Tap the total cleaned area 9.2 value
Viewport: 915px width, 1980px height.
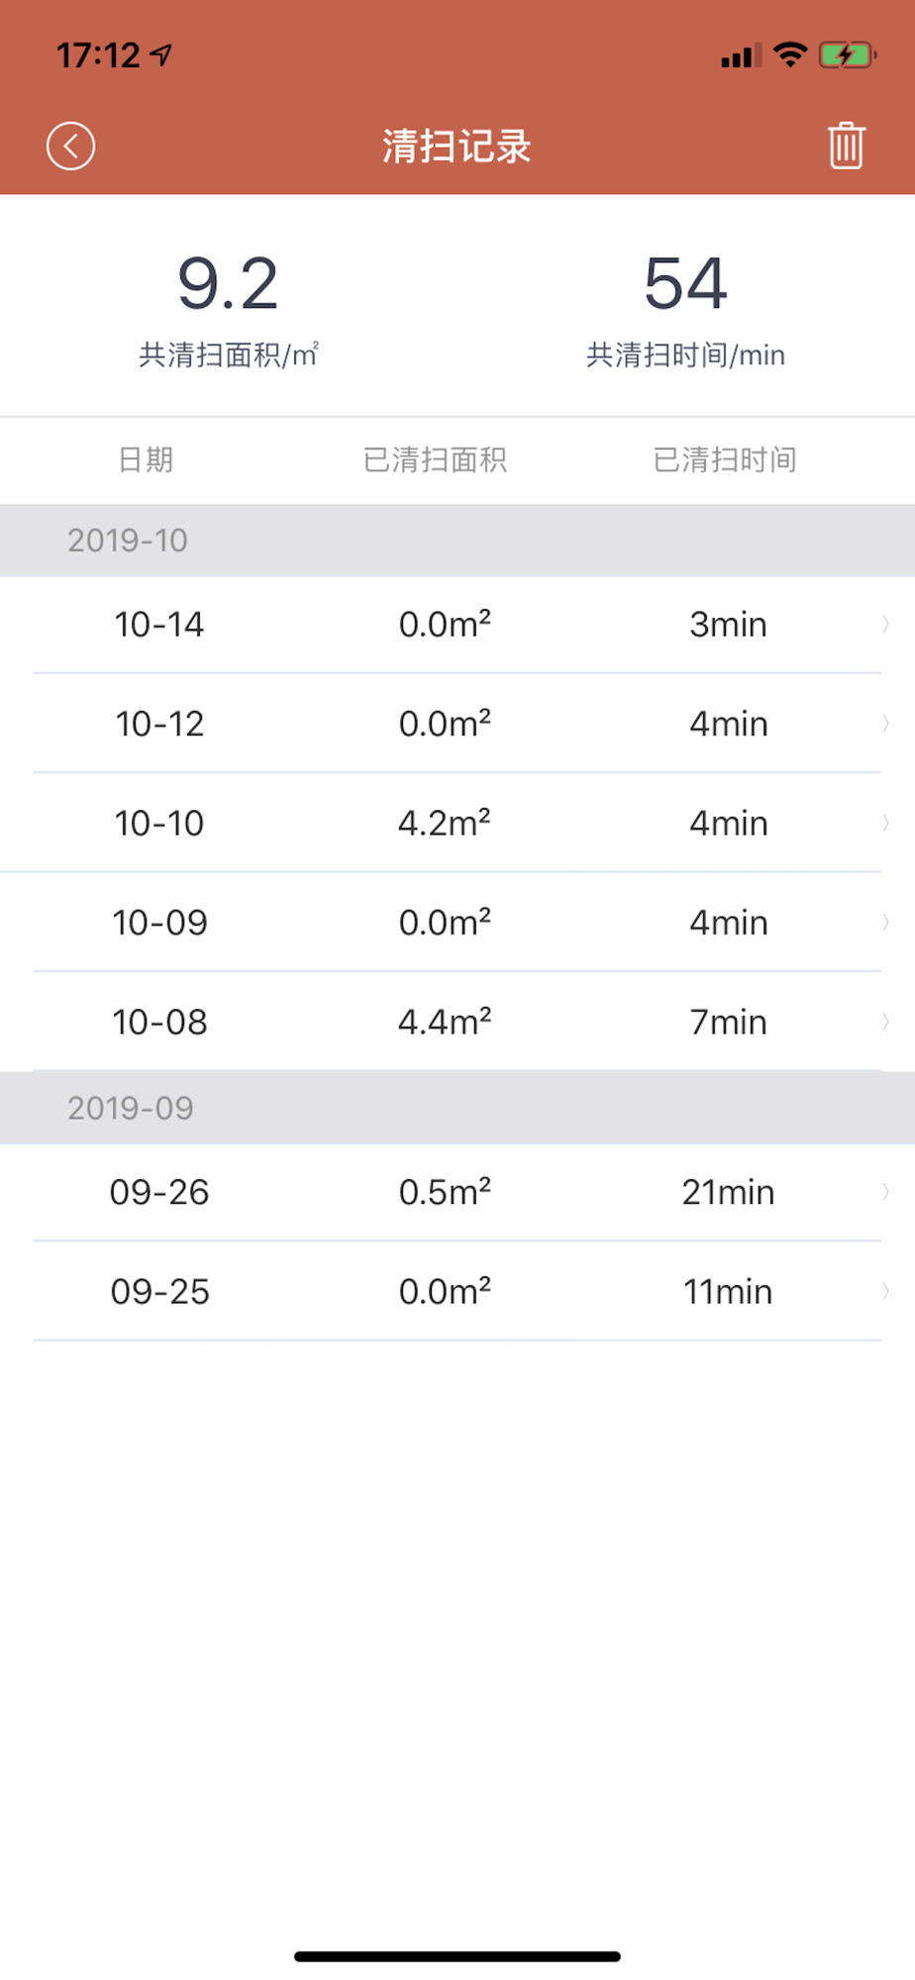click(228, 284)
